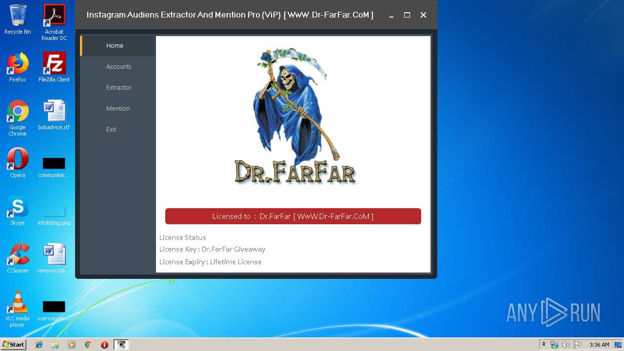Select the sciencepolic... desktop file icon
Image resolution: width=624 pixels, height=351 pixels.
(54, 311)
